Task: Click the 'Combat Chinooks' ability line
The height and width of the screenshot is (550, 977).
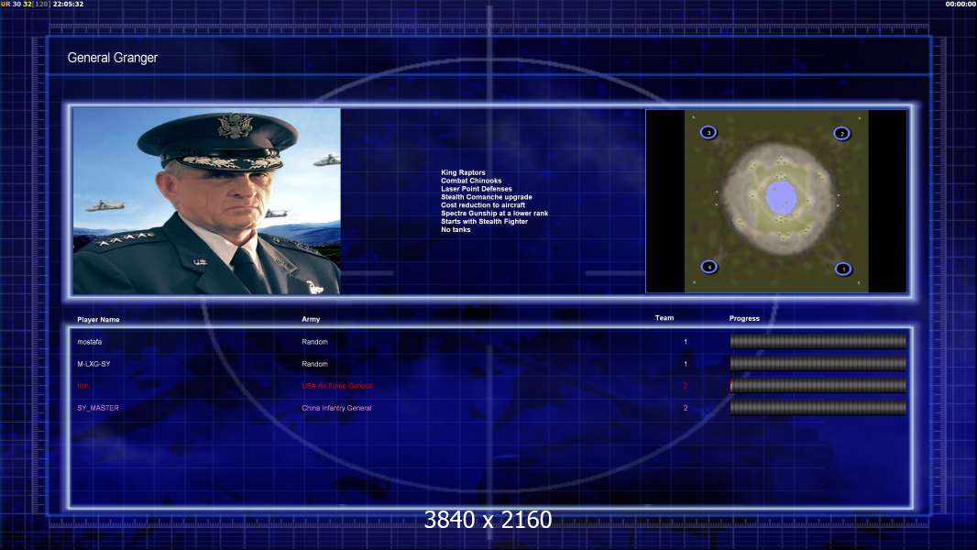Action: coord(471,181)
